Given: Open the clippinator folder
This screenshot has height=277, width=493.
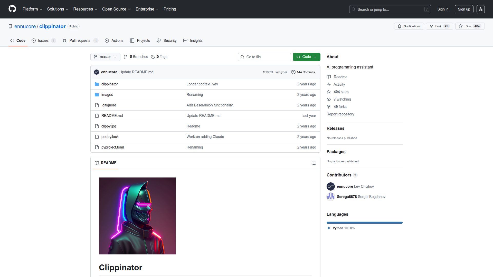Looking at the screenshot, I should pyautogui.click(x=109, y=84).
